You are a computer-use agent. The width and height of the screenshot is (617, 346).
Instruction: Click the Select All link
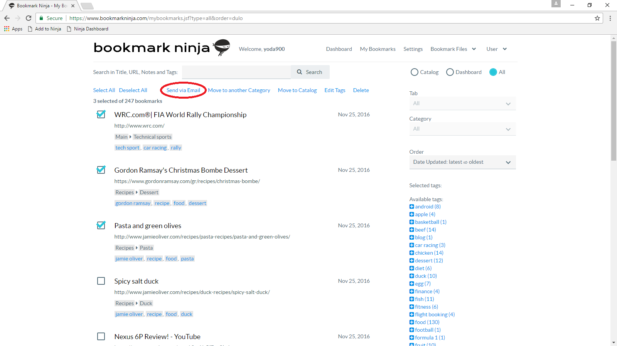tap(104, 90)
